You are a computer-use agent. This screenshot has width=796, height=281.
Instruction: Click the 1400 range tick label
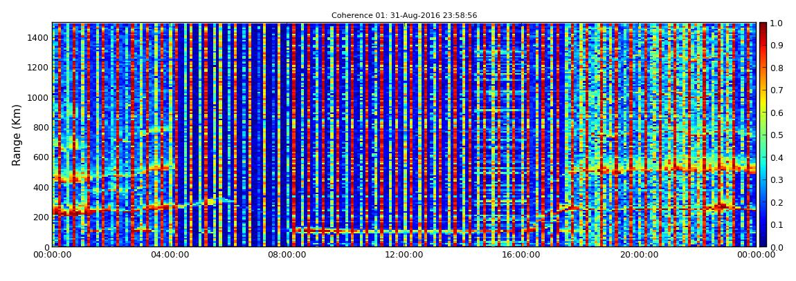[x=38, y=37]
